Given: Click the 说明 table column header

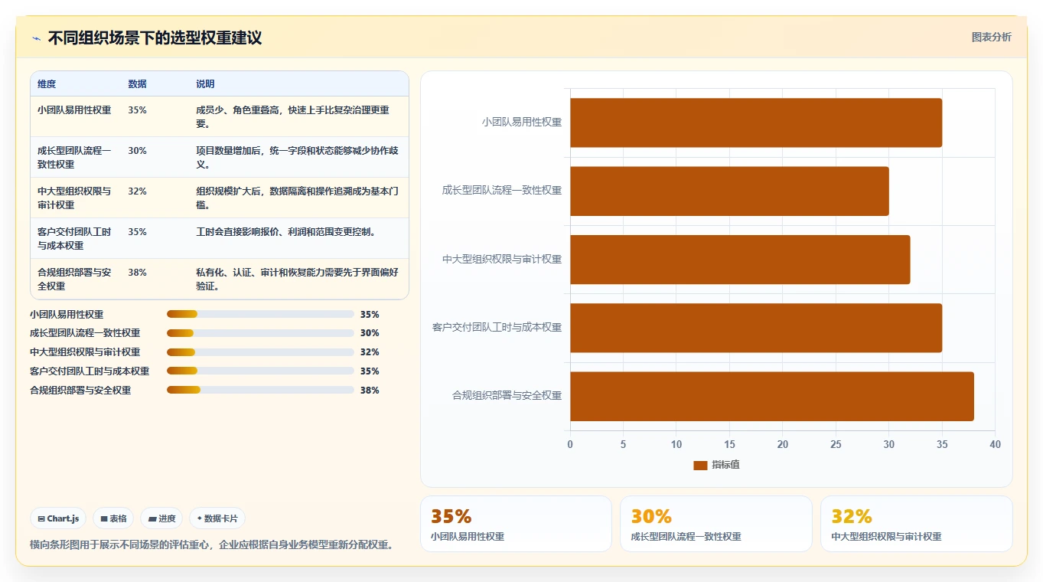Looking at the screenshot, I should click(205, 84).
